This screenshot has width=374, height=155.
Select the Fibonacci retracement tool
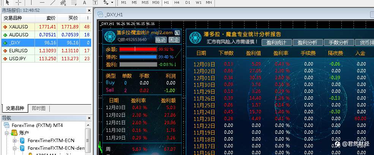click(x=74, y=3)
